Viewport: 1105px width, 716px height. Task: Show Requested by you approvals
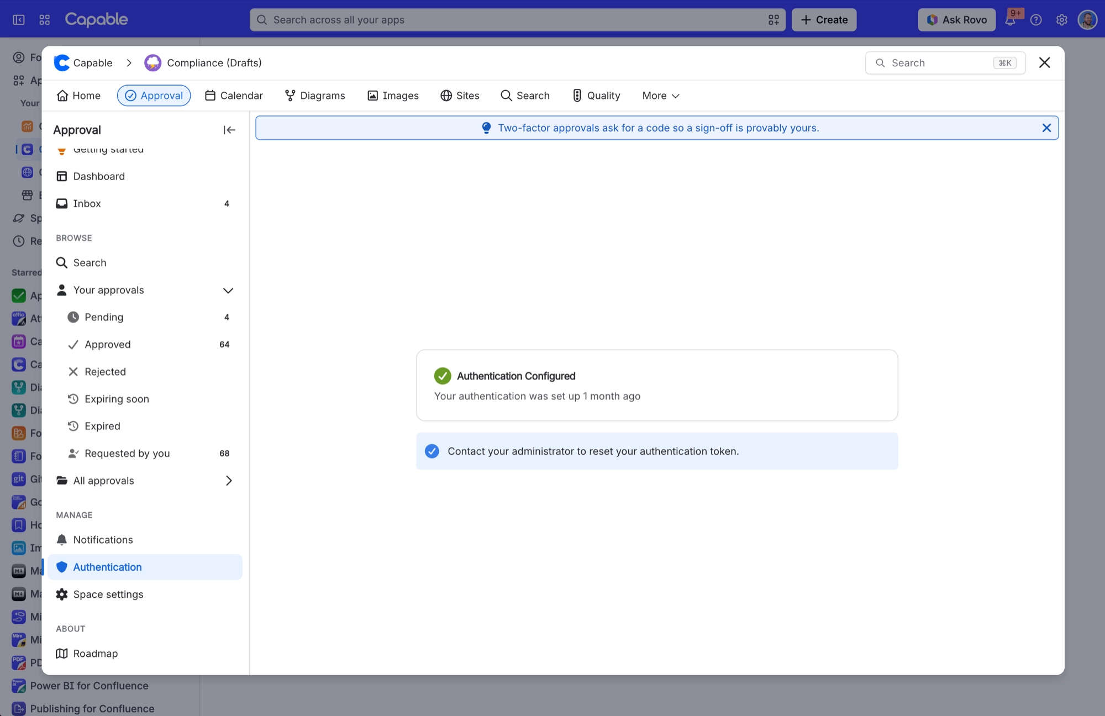click(x=145, y=453)
